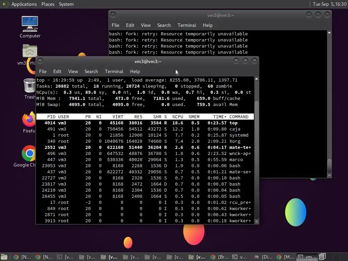Click the 'Xorg' process command
The width and height of the screenshot is (348, 261).
point(235,141)
